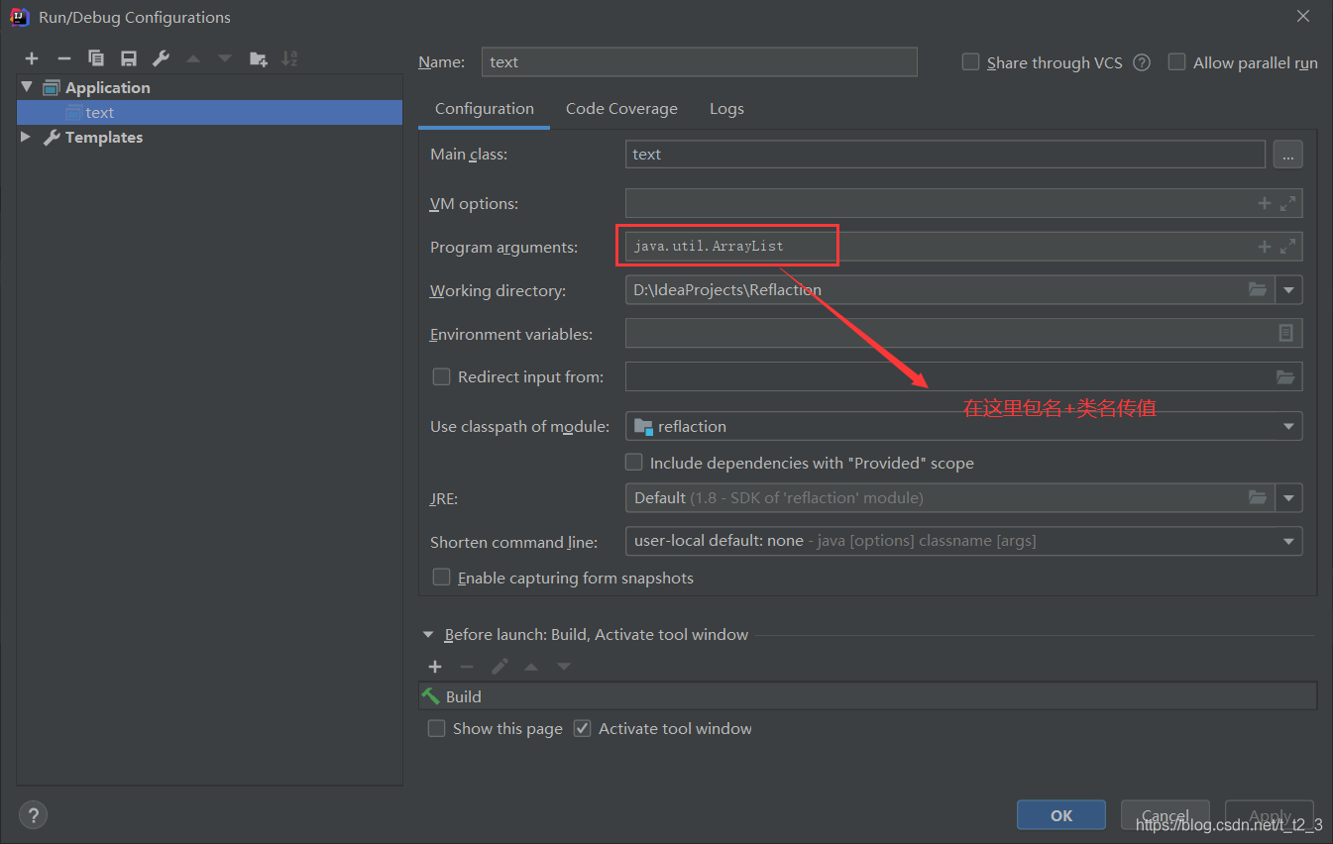
Task: Open Shorten command line dropdown
Action: coord(1288,541)
